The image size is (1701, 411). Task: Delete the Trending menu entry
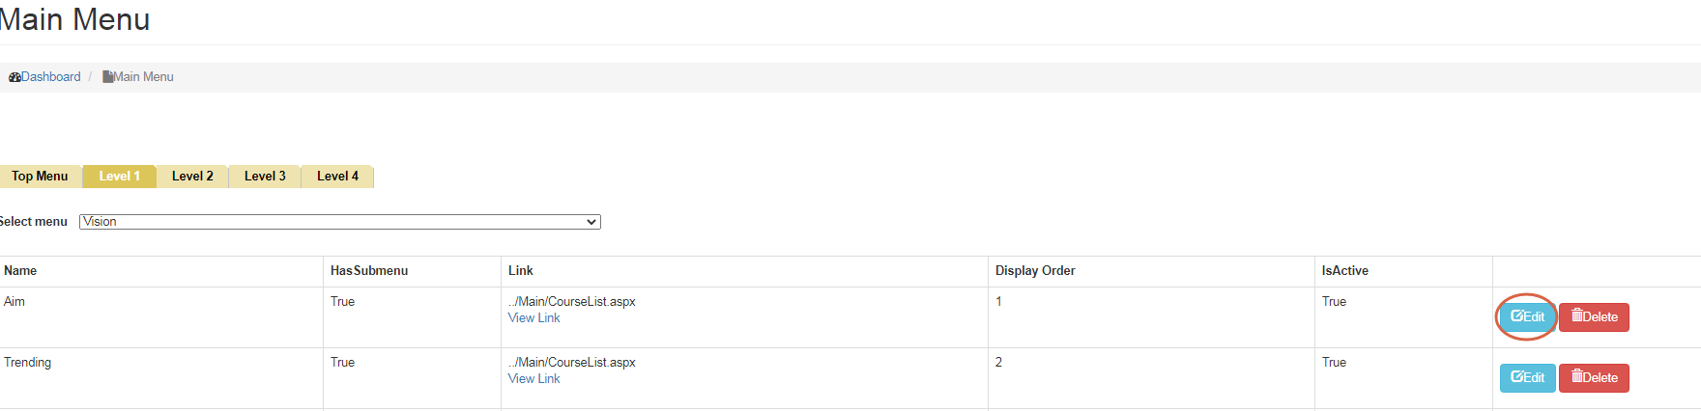(x=1594, y=378)
